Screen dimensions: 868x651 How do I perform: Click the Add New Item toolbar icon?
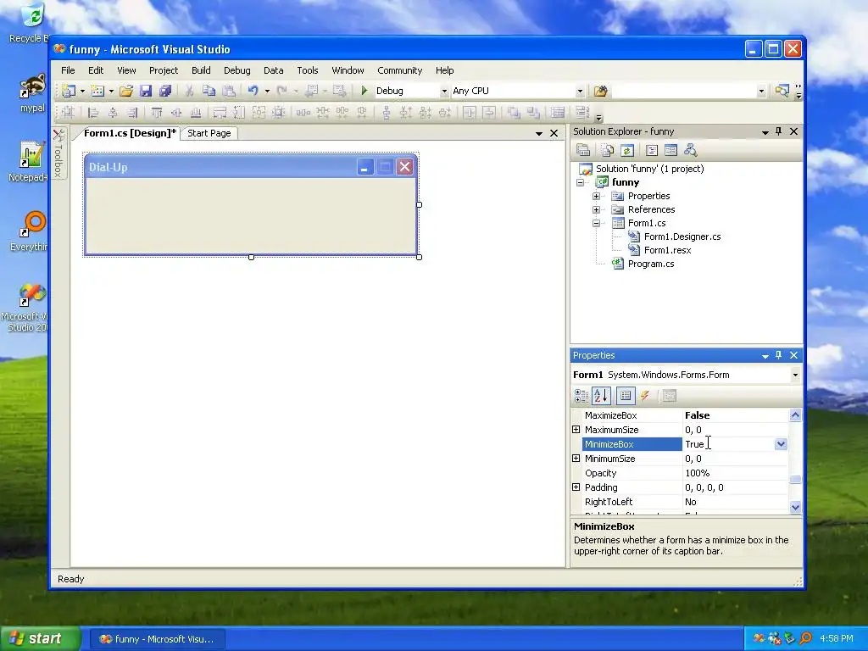point(98,91)
